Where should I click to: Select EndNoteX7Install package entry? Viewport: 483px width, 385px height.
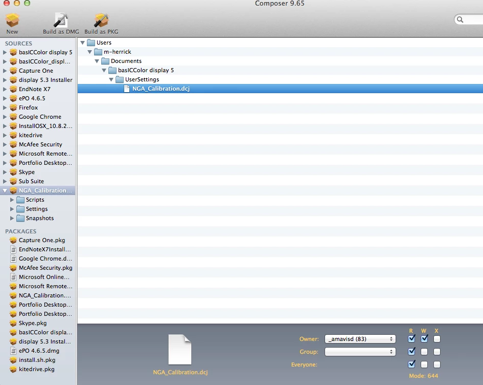pyautogui.click(x=44, y=249)
